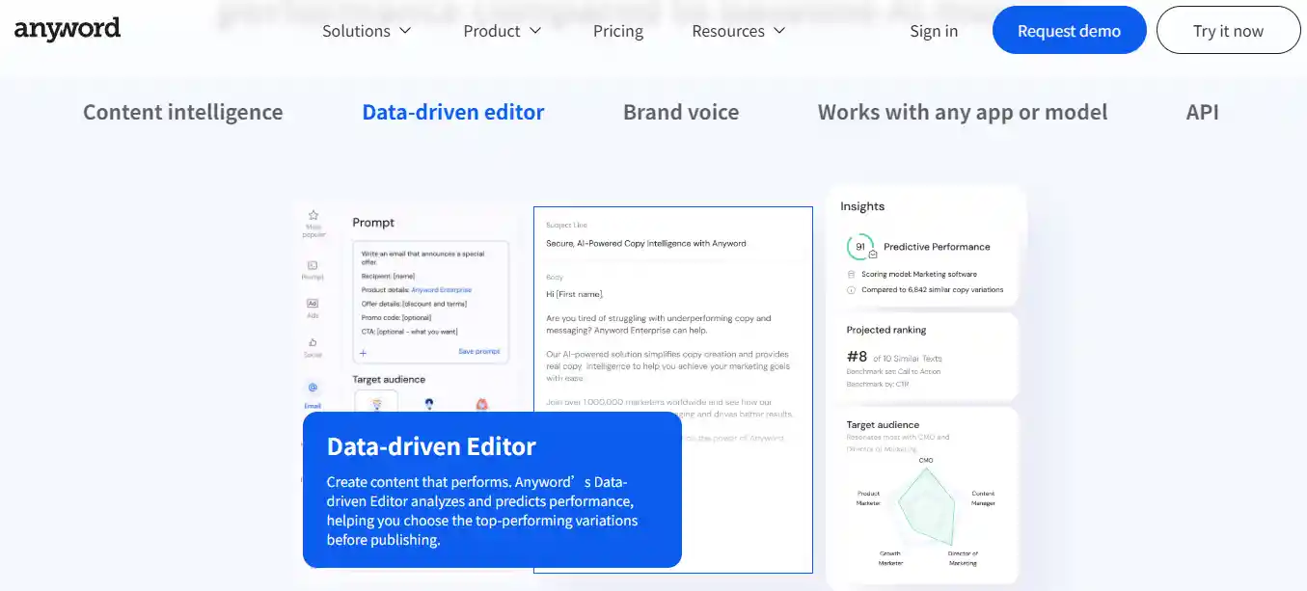Click the Save prompt link
The width and height of the screenshot is (1307, 591).
click(x=478, y=352)
